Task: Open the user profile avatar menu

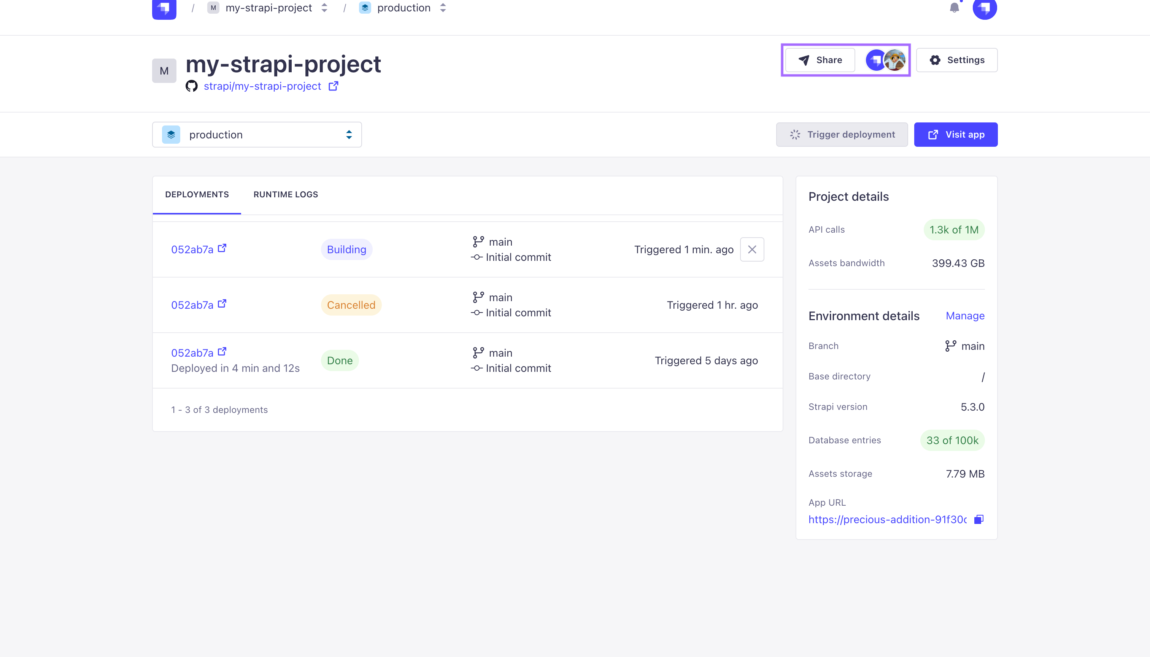Action: [x=984, y=8]
